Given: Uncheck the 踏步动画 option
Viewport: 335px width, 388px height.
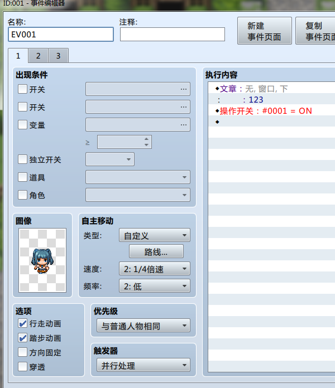Looking at the screenshot, I should [22, 338].
